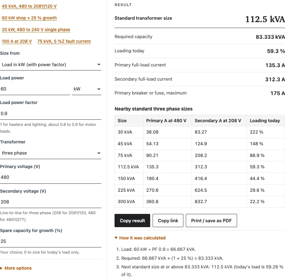The width and height of the screenshot is (285, 277).
Task: Open '75 kVA, 5 %Z fault current' example
Action: pos(64,41)
